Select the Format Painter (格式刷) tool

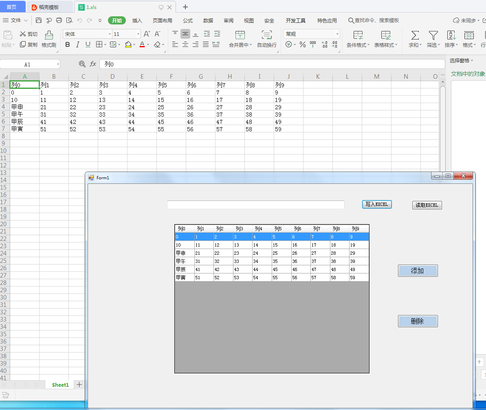click(x=49, y=39)
